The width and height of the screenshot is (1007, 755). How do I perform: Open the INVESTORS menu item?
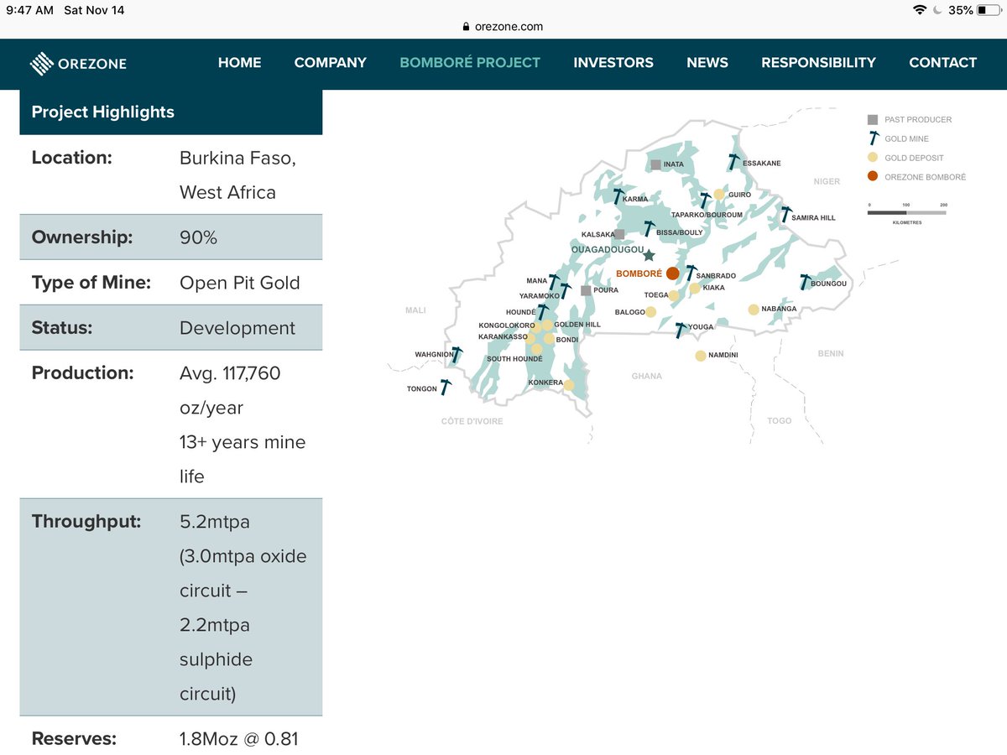click(613, 63)
